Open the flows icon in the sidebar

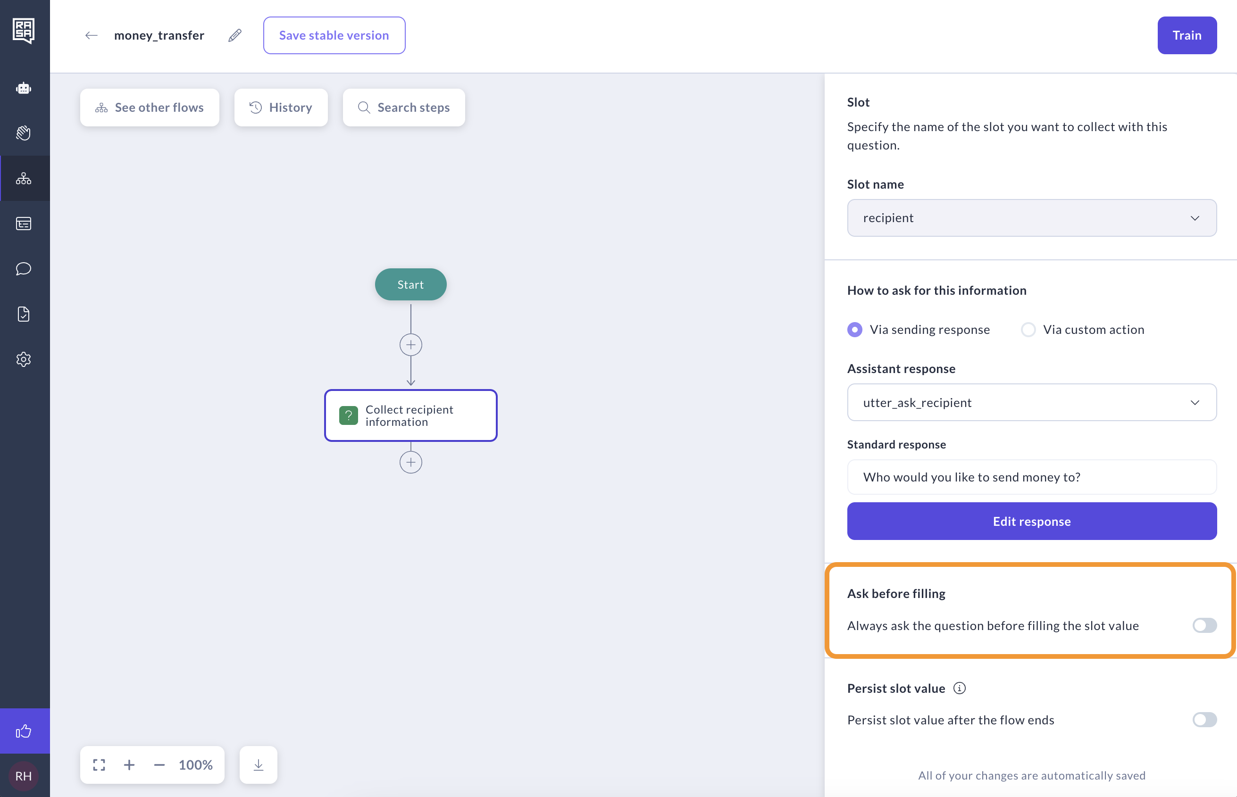coord(24,179)
